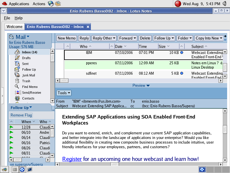This screenshot has height=173, width=230.
Task: Launch the email launcher icon in top panel
Action: coord(58,3)
